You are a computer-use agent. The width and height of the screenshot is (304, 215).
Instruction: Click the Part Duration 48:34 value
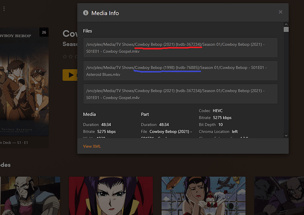click(x=164, y=125)
